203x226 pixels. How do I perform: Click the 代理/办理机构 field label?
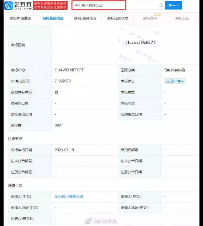[22, 219]
